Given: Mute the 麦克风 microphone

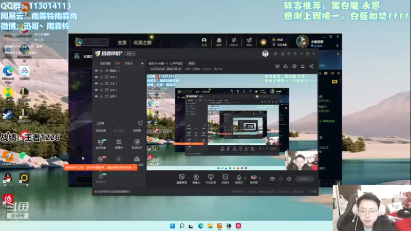Looking at the screenshot, I should [x=238, y=179].
